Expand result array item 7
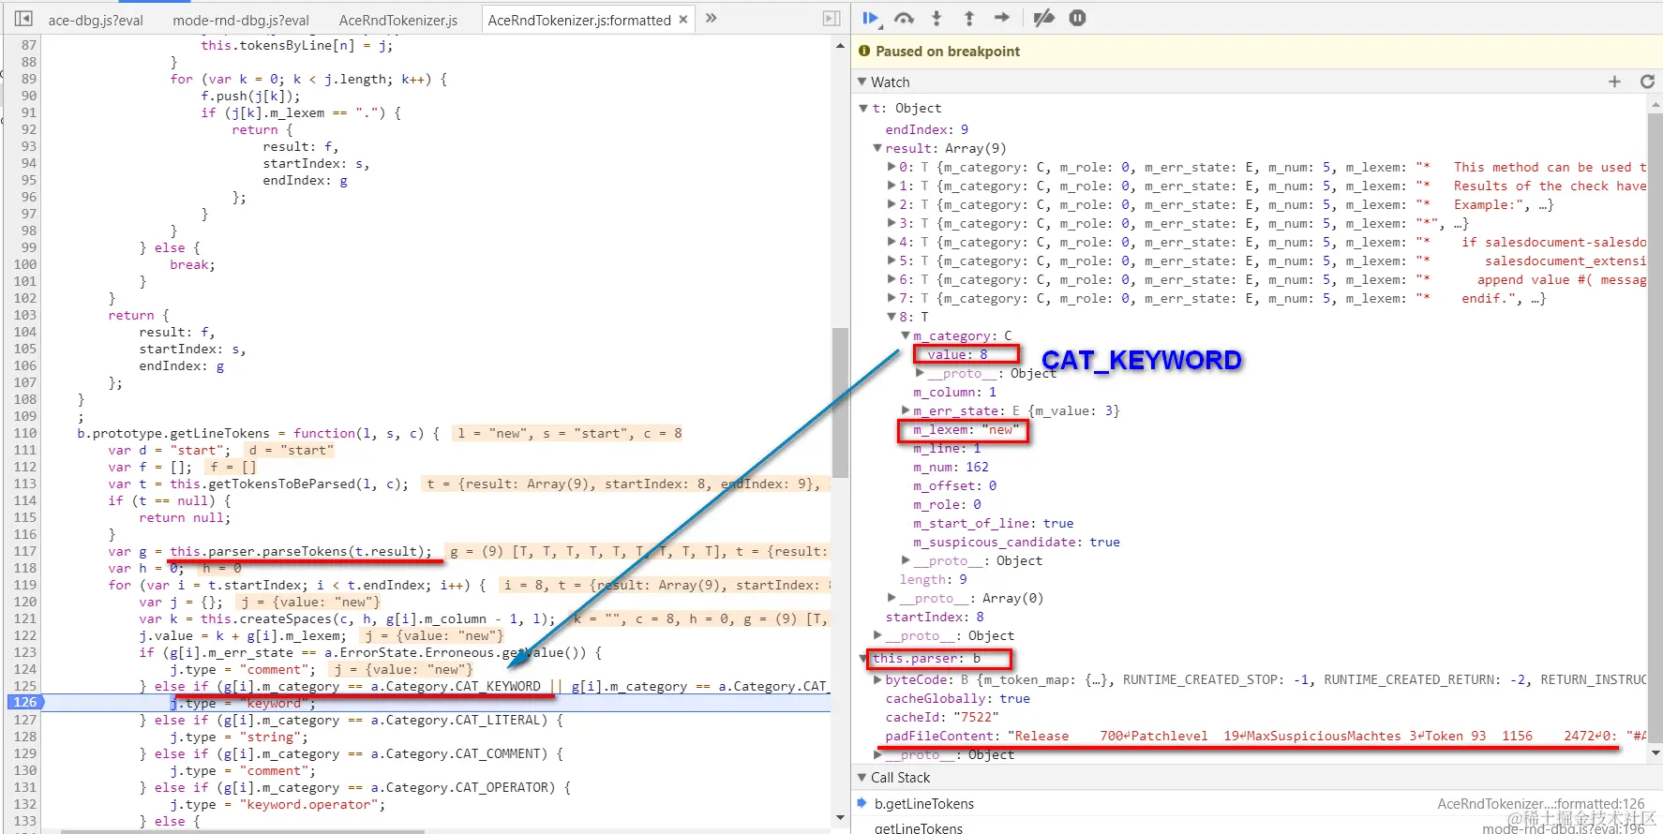The image size is (1663, 834). point(891,298)
